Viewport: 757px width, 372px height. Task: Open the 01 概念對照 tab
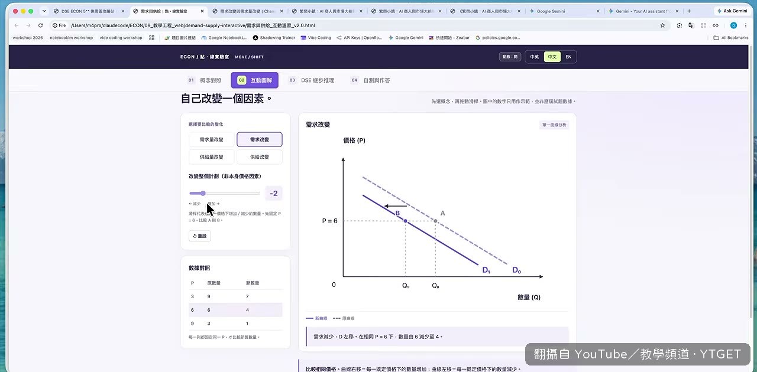(205, 80)
